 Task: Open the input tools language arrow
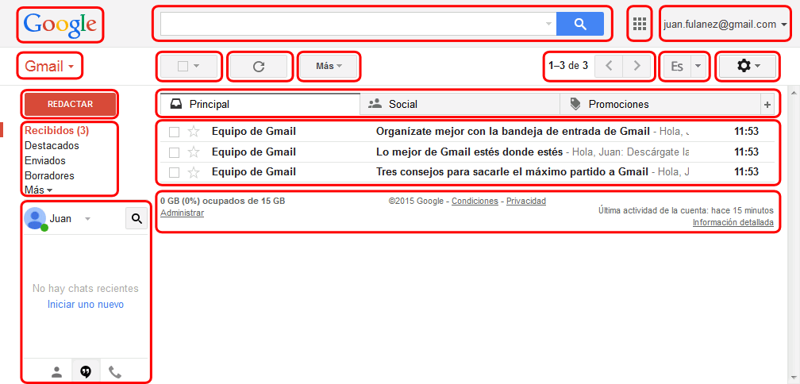[x=698, y=66]
